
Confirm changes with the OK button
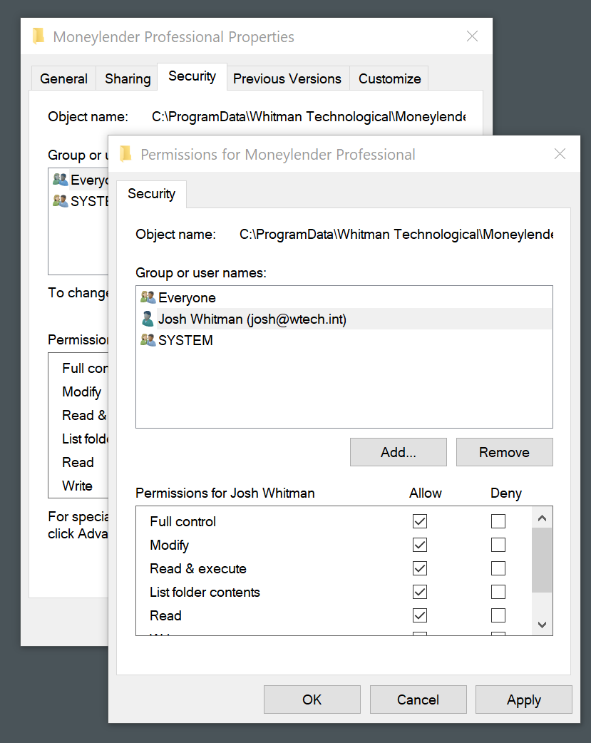312,700
